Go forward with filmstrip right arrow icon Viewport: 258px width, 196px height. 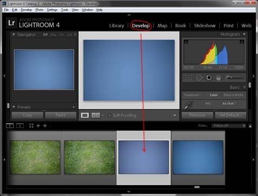coord(45,126)
